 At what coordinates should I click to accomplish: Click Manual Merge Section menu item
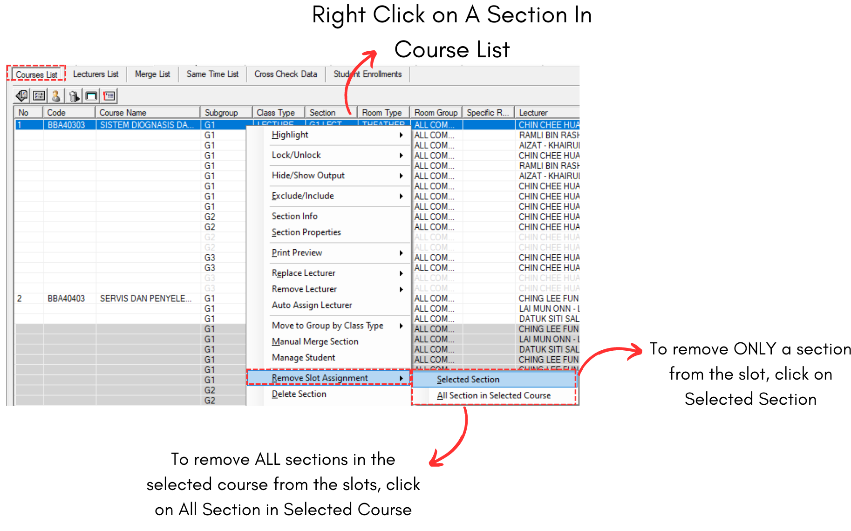click(315, 341)
